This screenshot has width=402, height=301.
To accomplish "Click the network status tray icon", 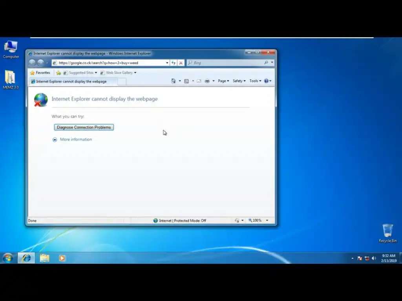I will [367, 258].
